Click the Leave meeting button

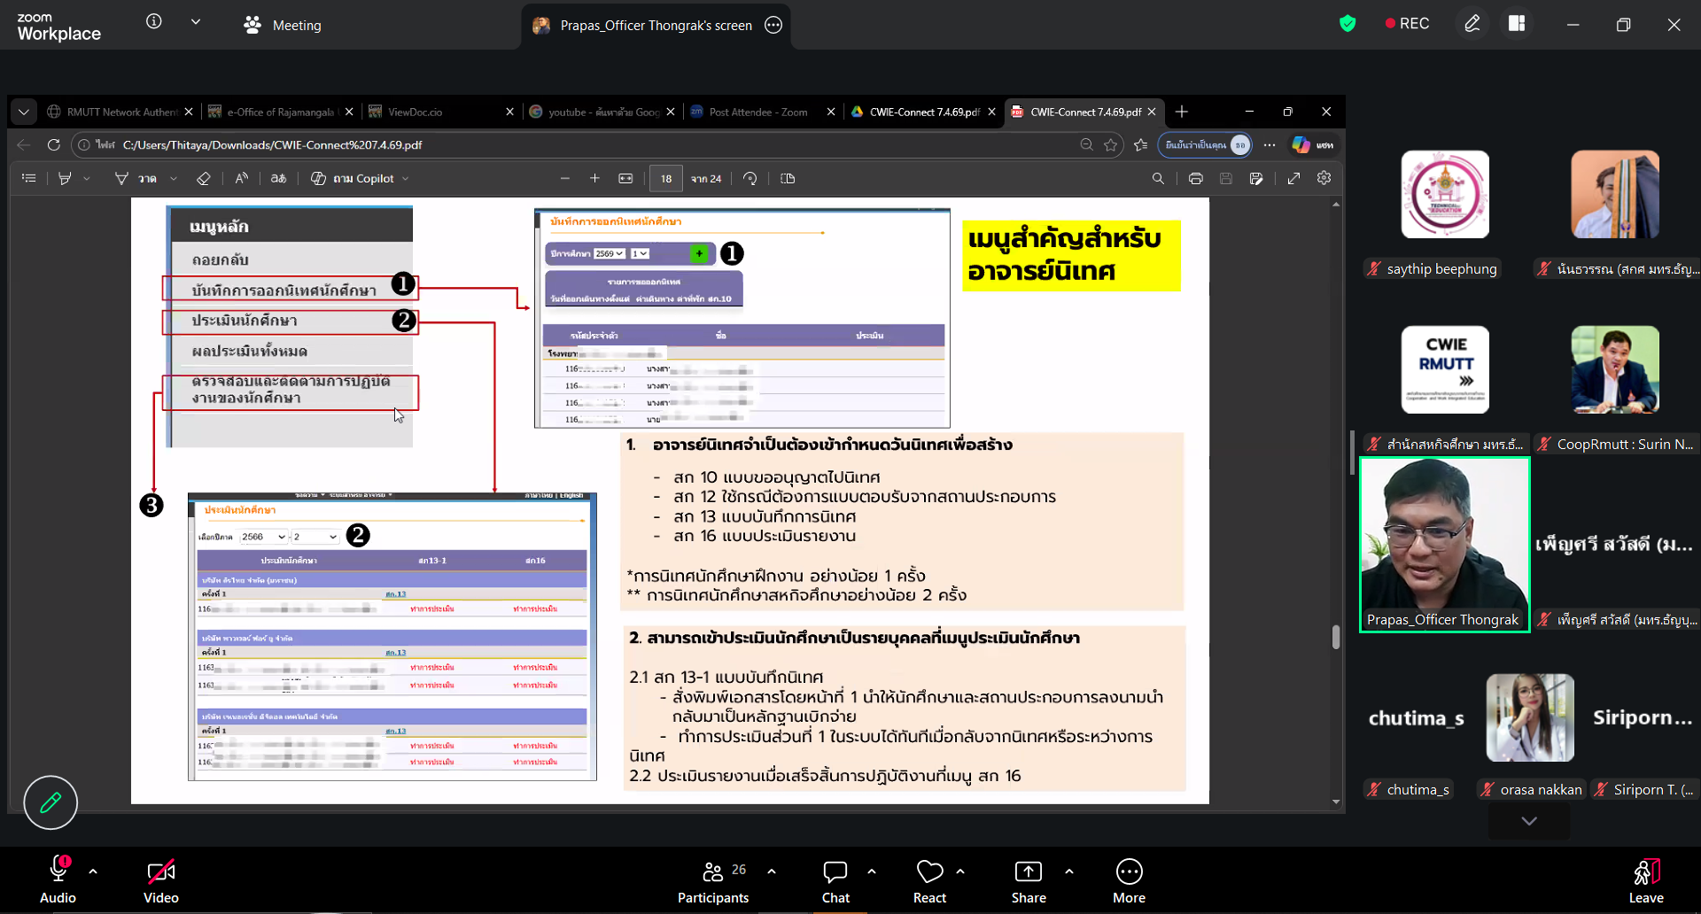(x=1645, y=882)
